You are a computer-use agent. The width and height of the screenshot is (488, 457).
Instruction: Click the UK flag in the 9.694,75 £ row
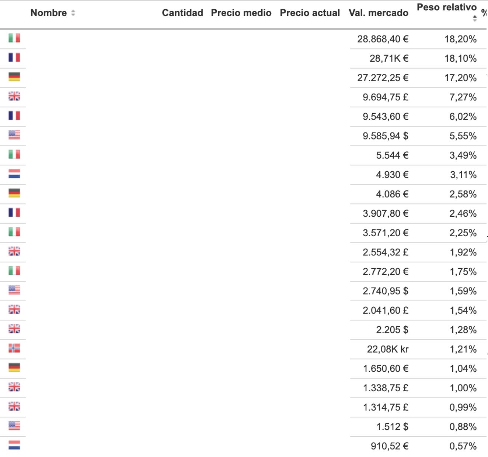tap(14, 96)
